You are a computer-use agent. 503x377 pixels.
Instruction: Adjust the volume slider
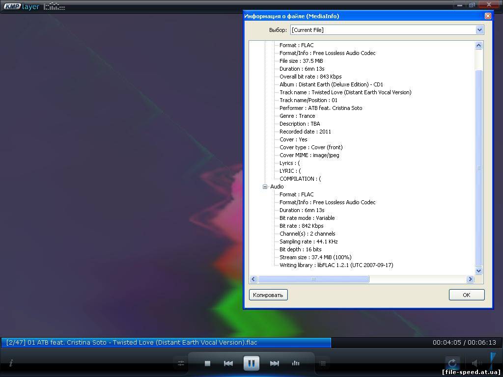pos(492,362)
